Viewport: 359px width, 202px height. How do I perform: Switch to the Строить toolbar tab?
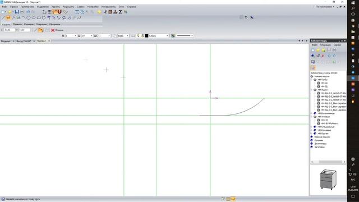pyautogui.click(x=6, y=24)
